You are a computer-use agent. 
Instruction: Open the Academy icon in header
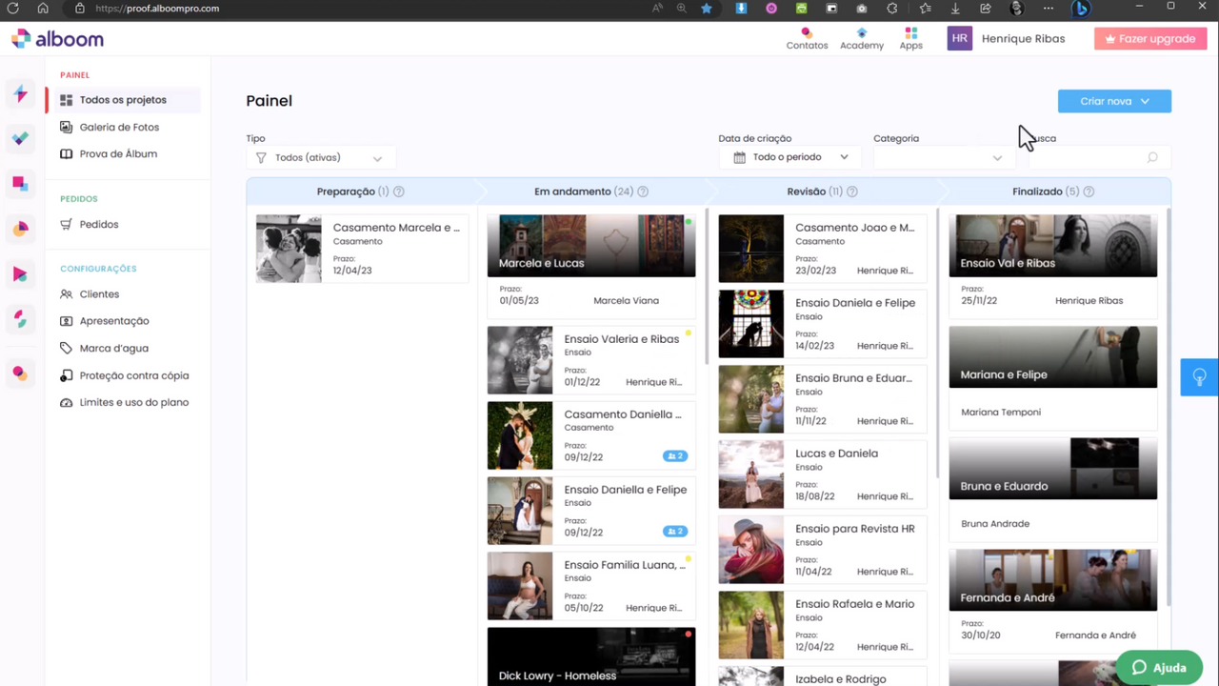tap(861, 33)
